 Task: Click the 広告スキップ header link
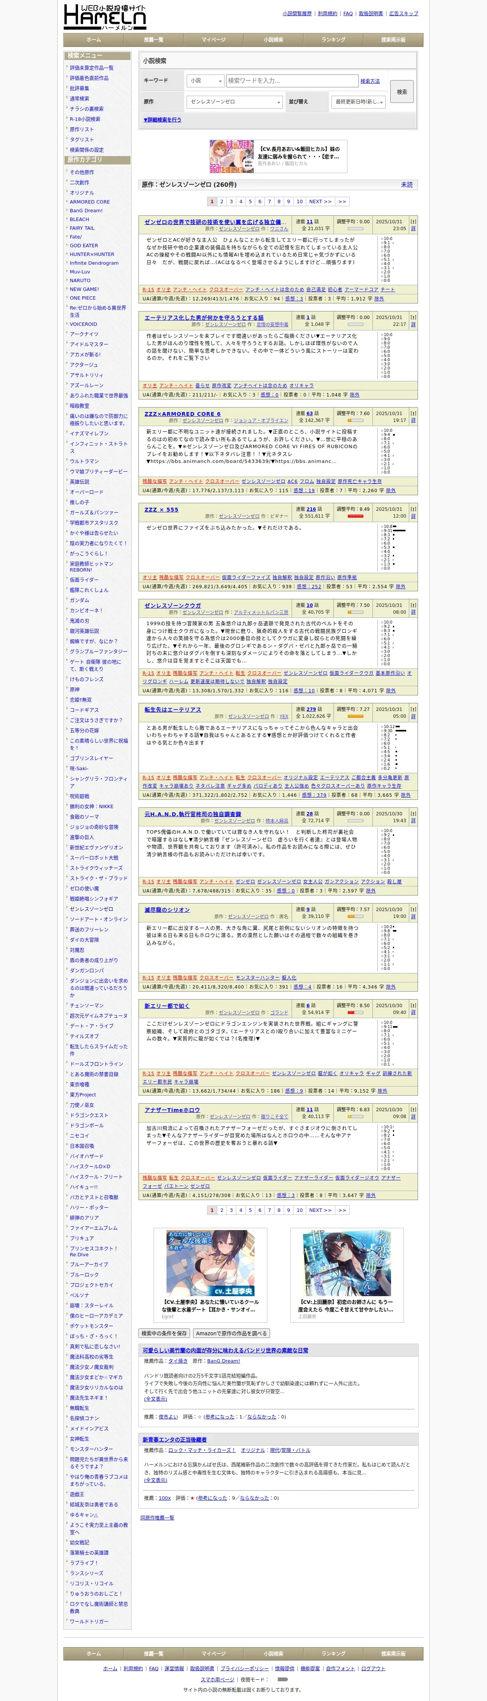click(x=404, y=13)
